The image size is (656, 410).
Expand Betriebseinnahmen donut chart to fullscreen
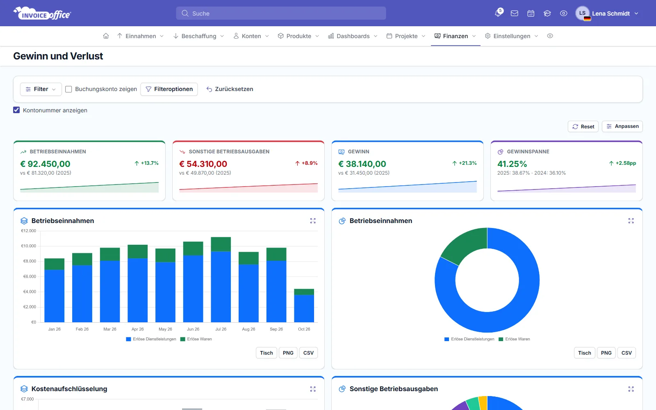click(x=631, y=221)
